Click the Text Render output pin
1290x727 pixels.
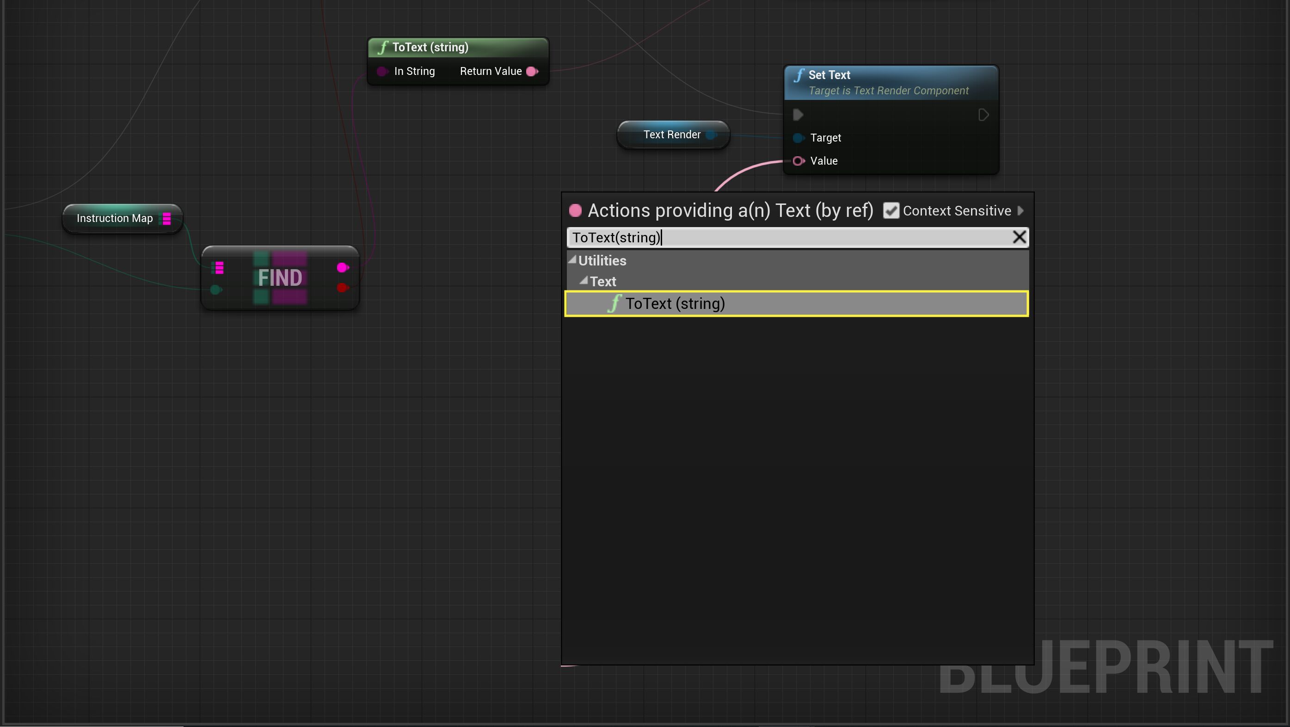(710, 134)
